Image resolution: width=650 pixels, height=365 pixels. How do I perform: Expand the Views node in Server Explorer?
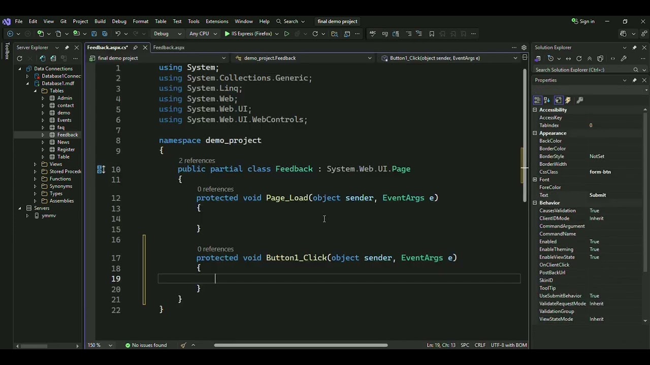(35, 164)
